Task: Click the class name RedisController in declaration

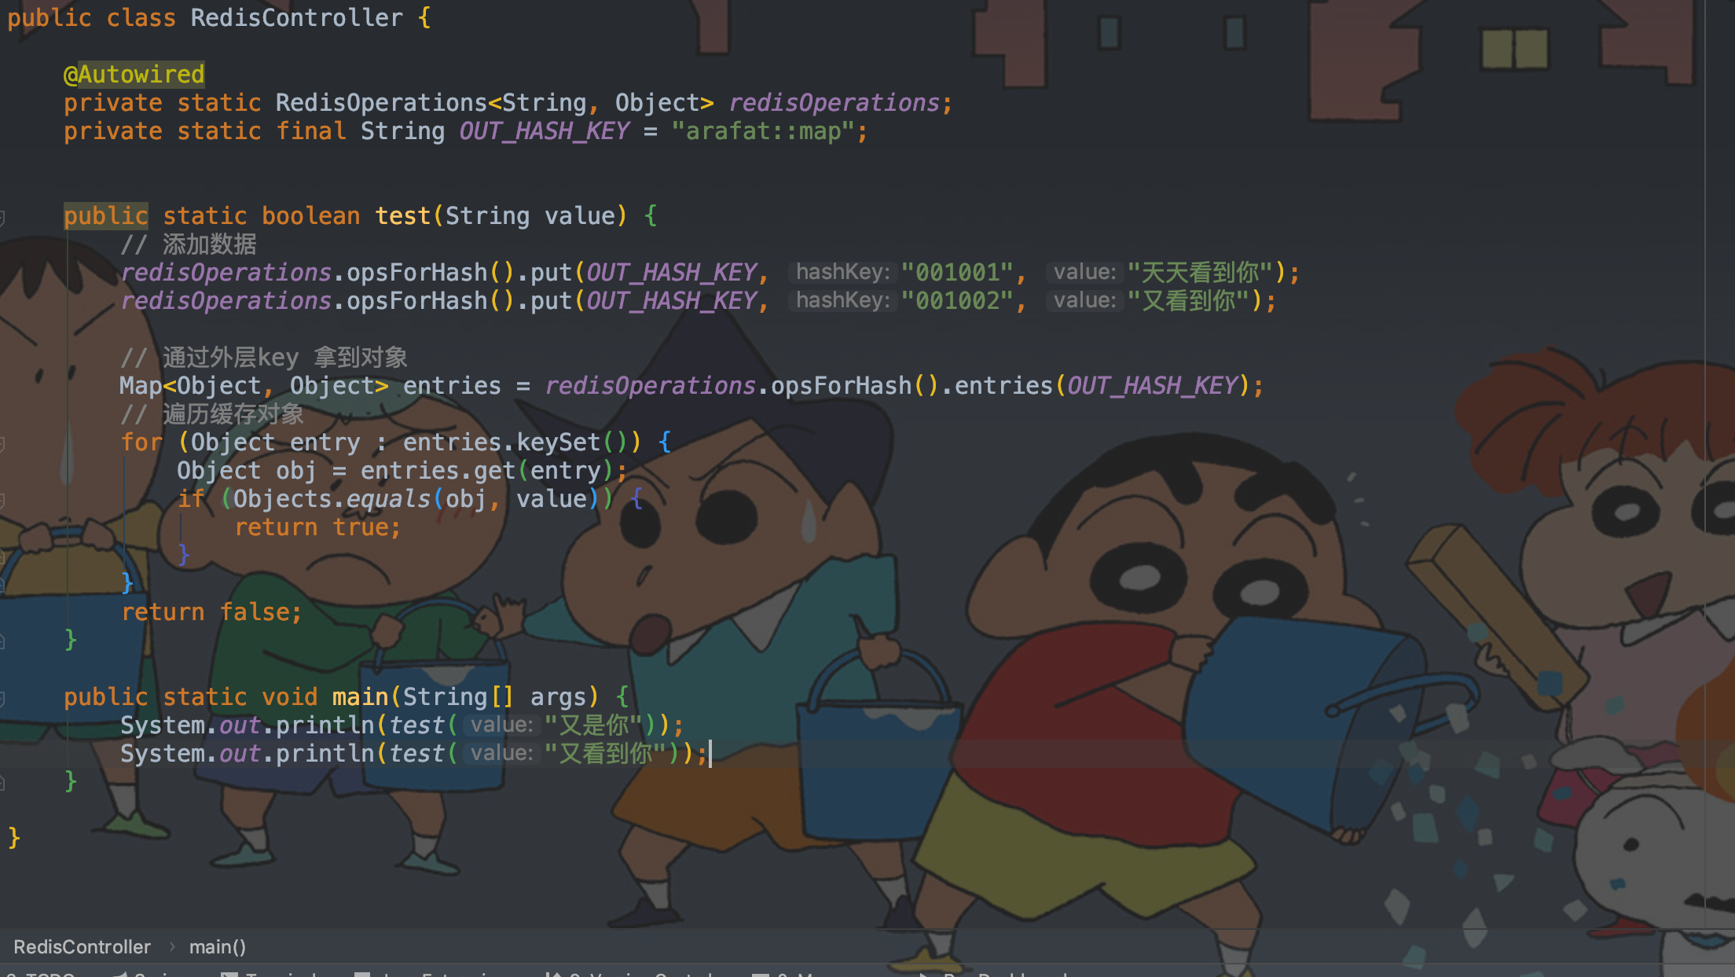Action: pos(296,17)
